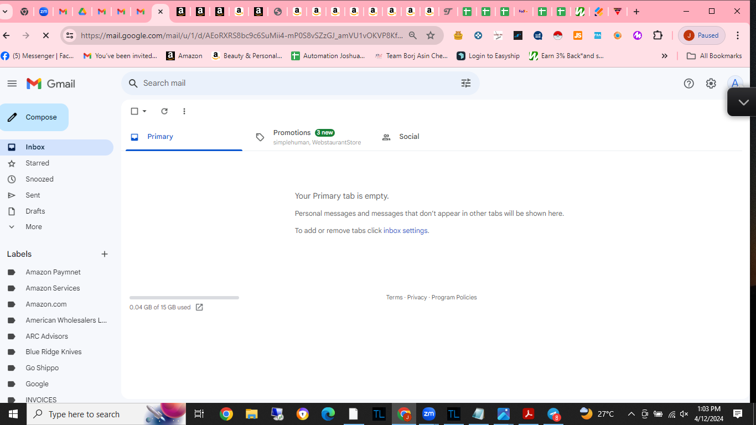
Task: Open Gmail Support help icon
Action: [688, 84]
